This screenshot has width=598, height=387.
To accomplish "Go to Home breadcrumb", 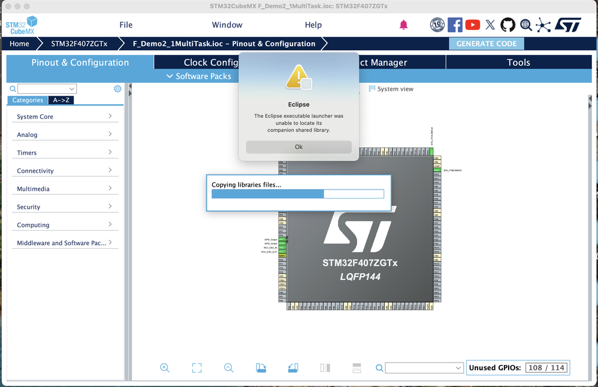I will (19, 44).
